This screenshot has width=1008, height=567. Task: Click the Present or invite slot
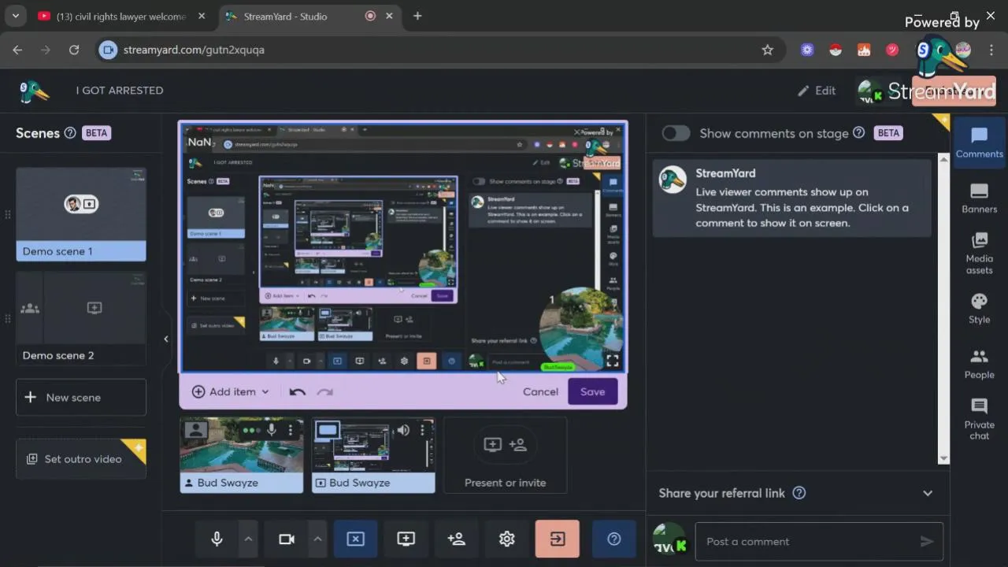pyautogui.click(x=505, y=455)
